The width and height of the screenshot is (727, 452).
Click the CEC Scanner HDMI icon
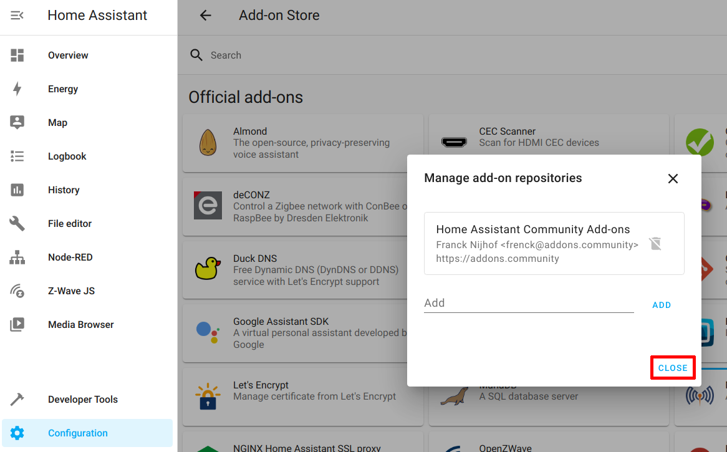click(x=454, y=142)
